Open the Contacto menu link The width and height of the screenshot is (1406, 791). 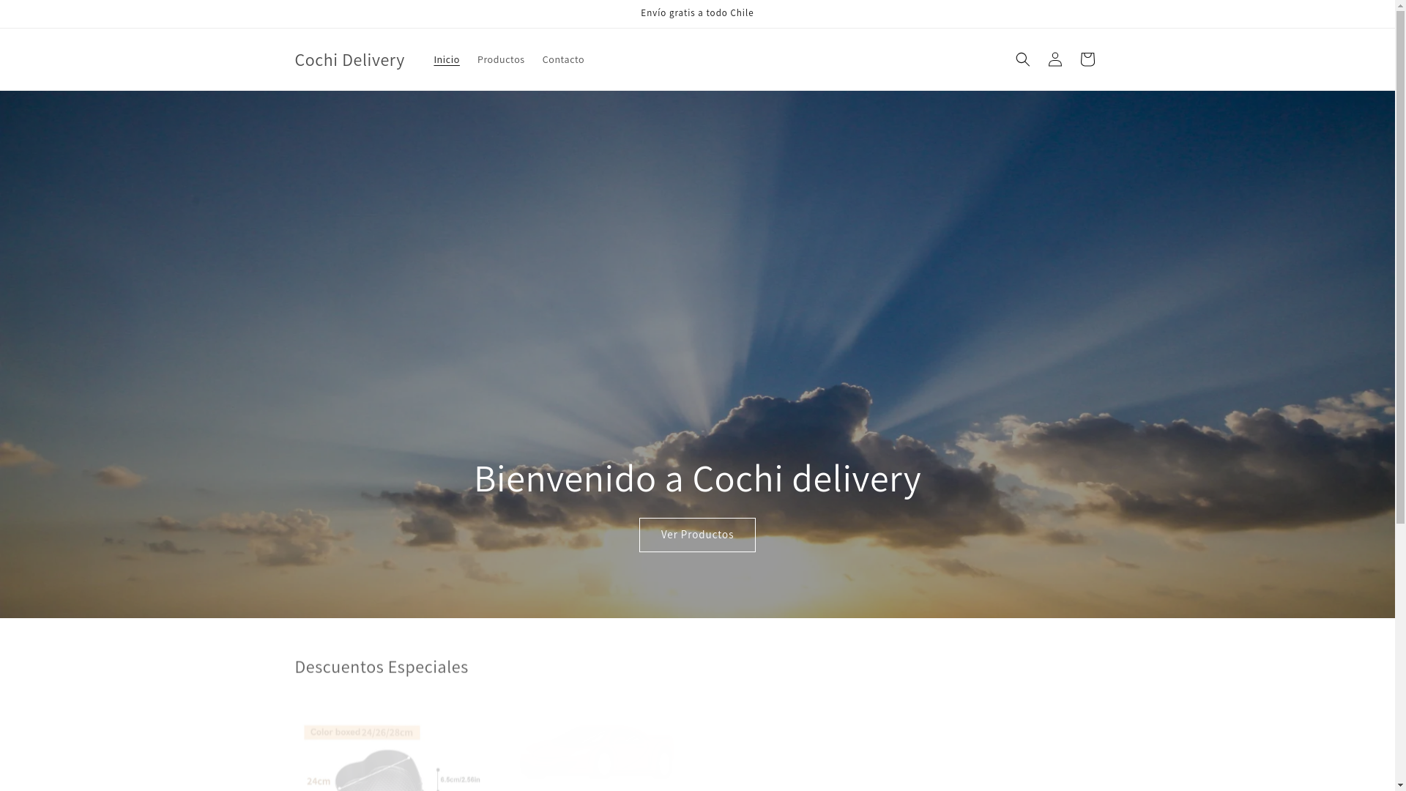coord(563,59)
